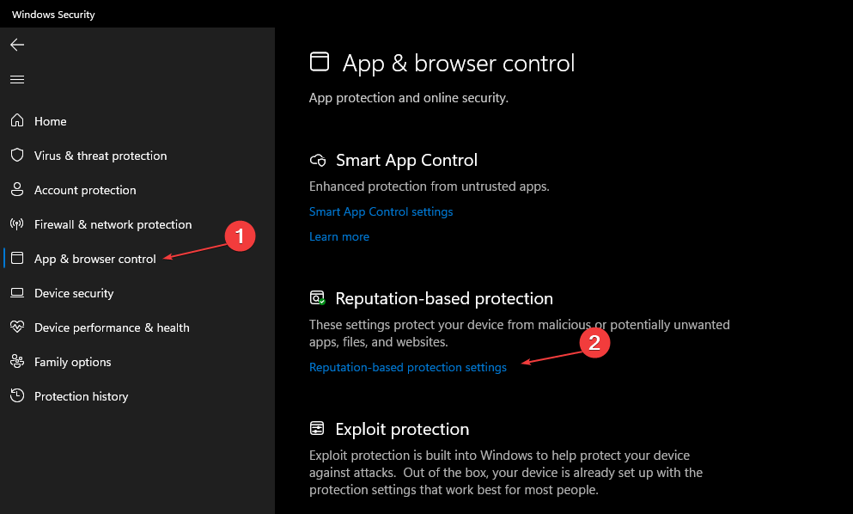Click the Protection history clock icon
Screen dimensions: 853x514
point(16,395)
